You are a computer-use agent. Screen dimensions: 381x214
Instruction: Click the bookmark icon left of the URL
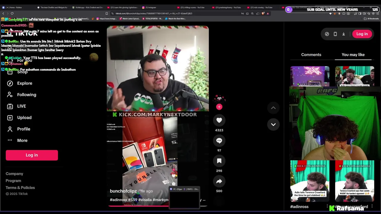(x=107, y=13)
